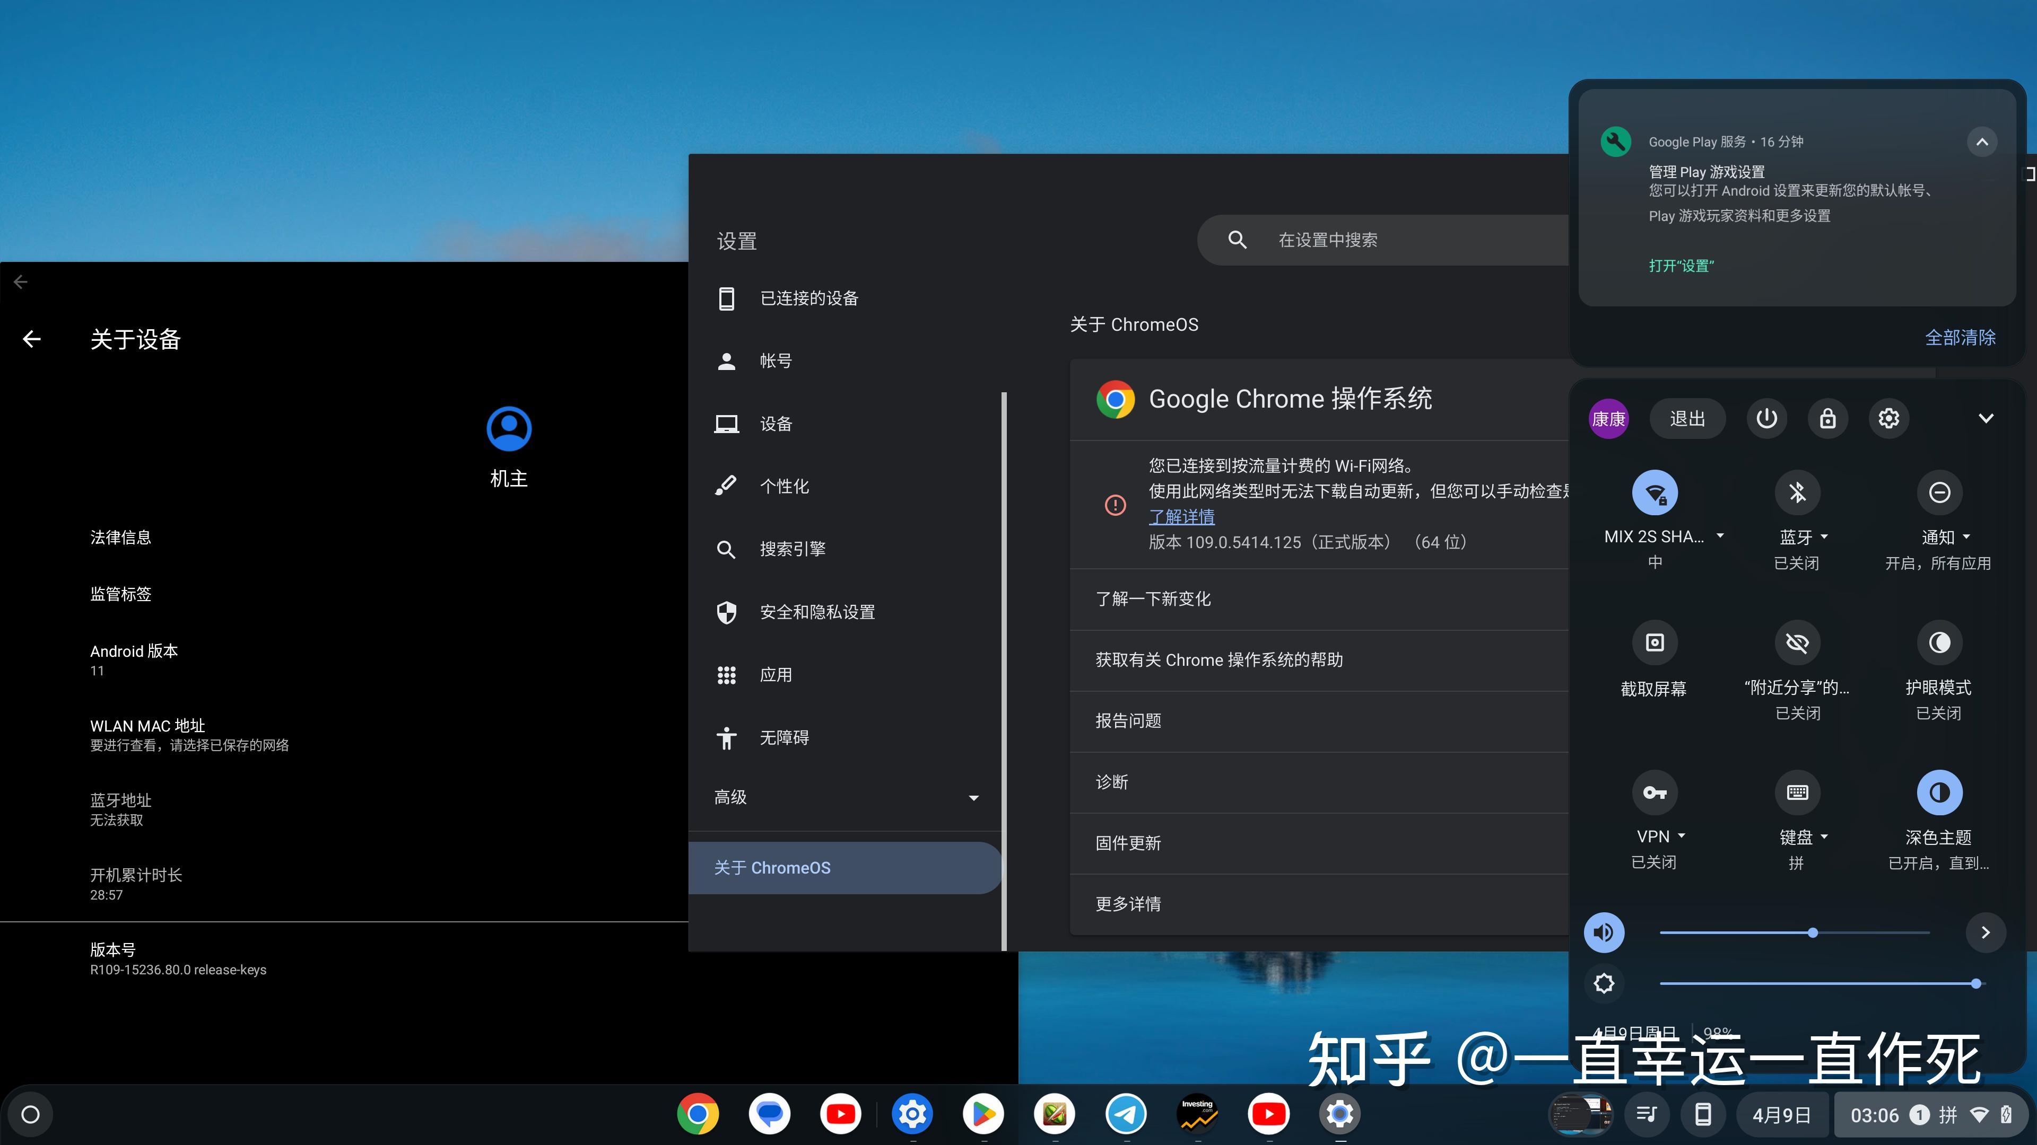Open Google Play Store from shelf
The height and width of the screenshot is (1145, 2037).
point(983,1114)
